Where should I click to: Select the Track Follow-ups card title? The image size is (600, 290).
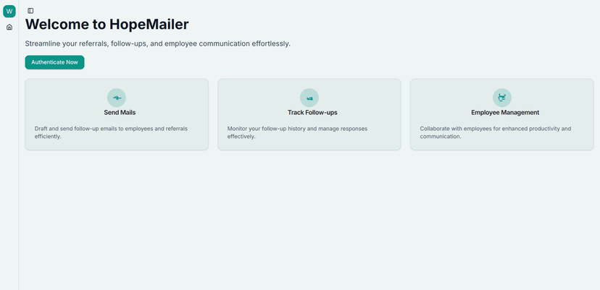pos(312,113)
